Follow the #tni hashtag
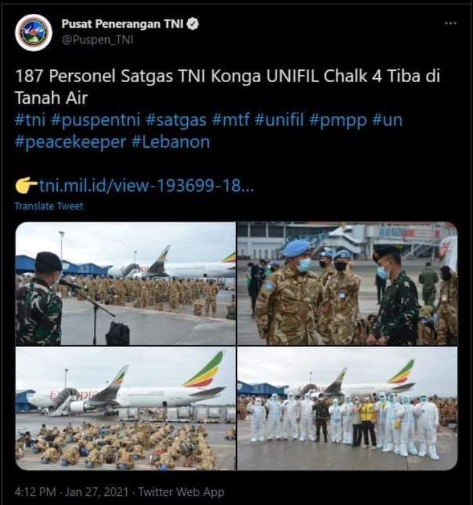 [x=30, y=120]
